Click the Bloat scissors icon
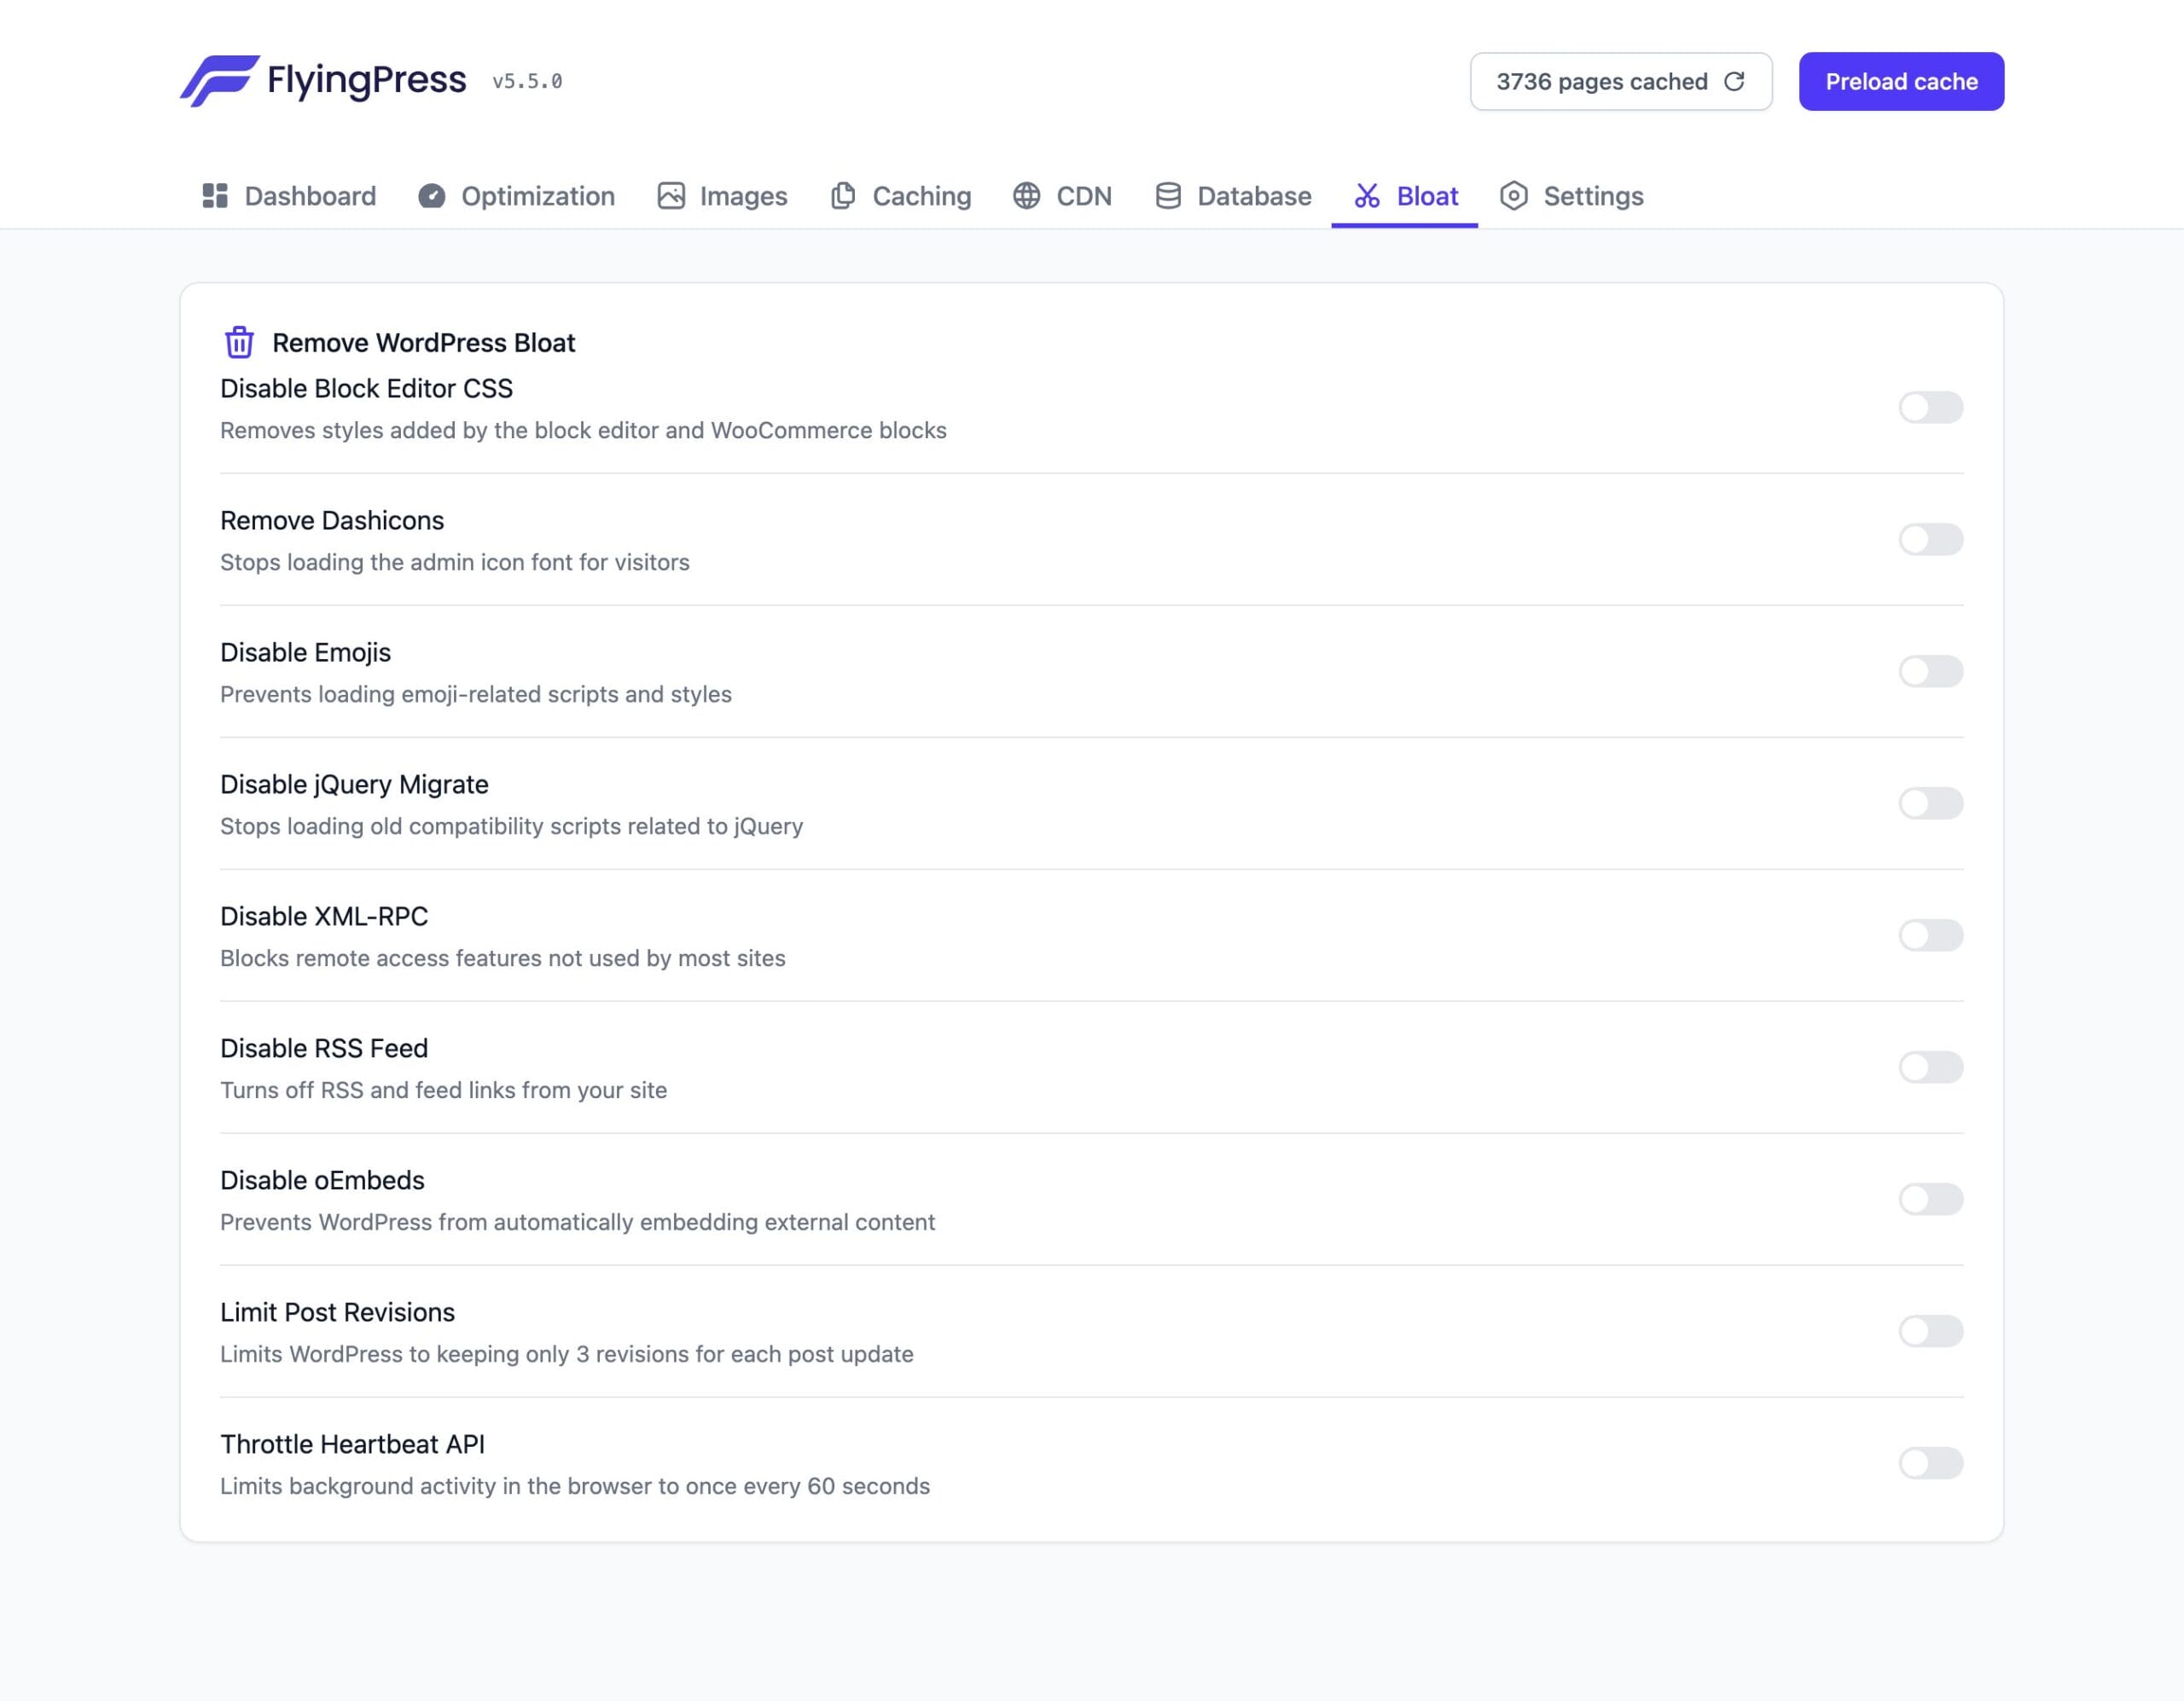 1367,196
